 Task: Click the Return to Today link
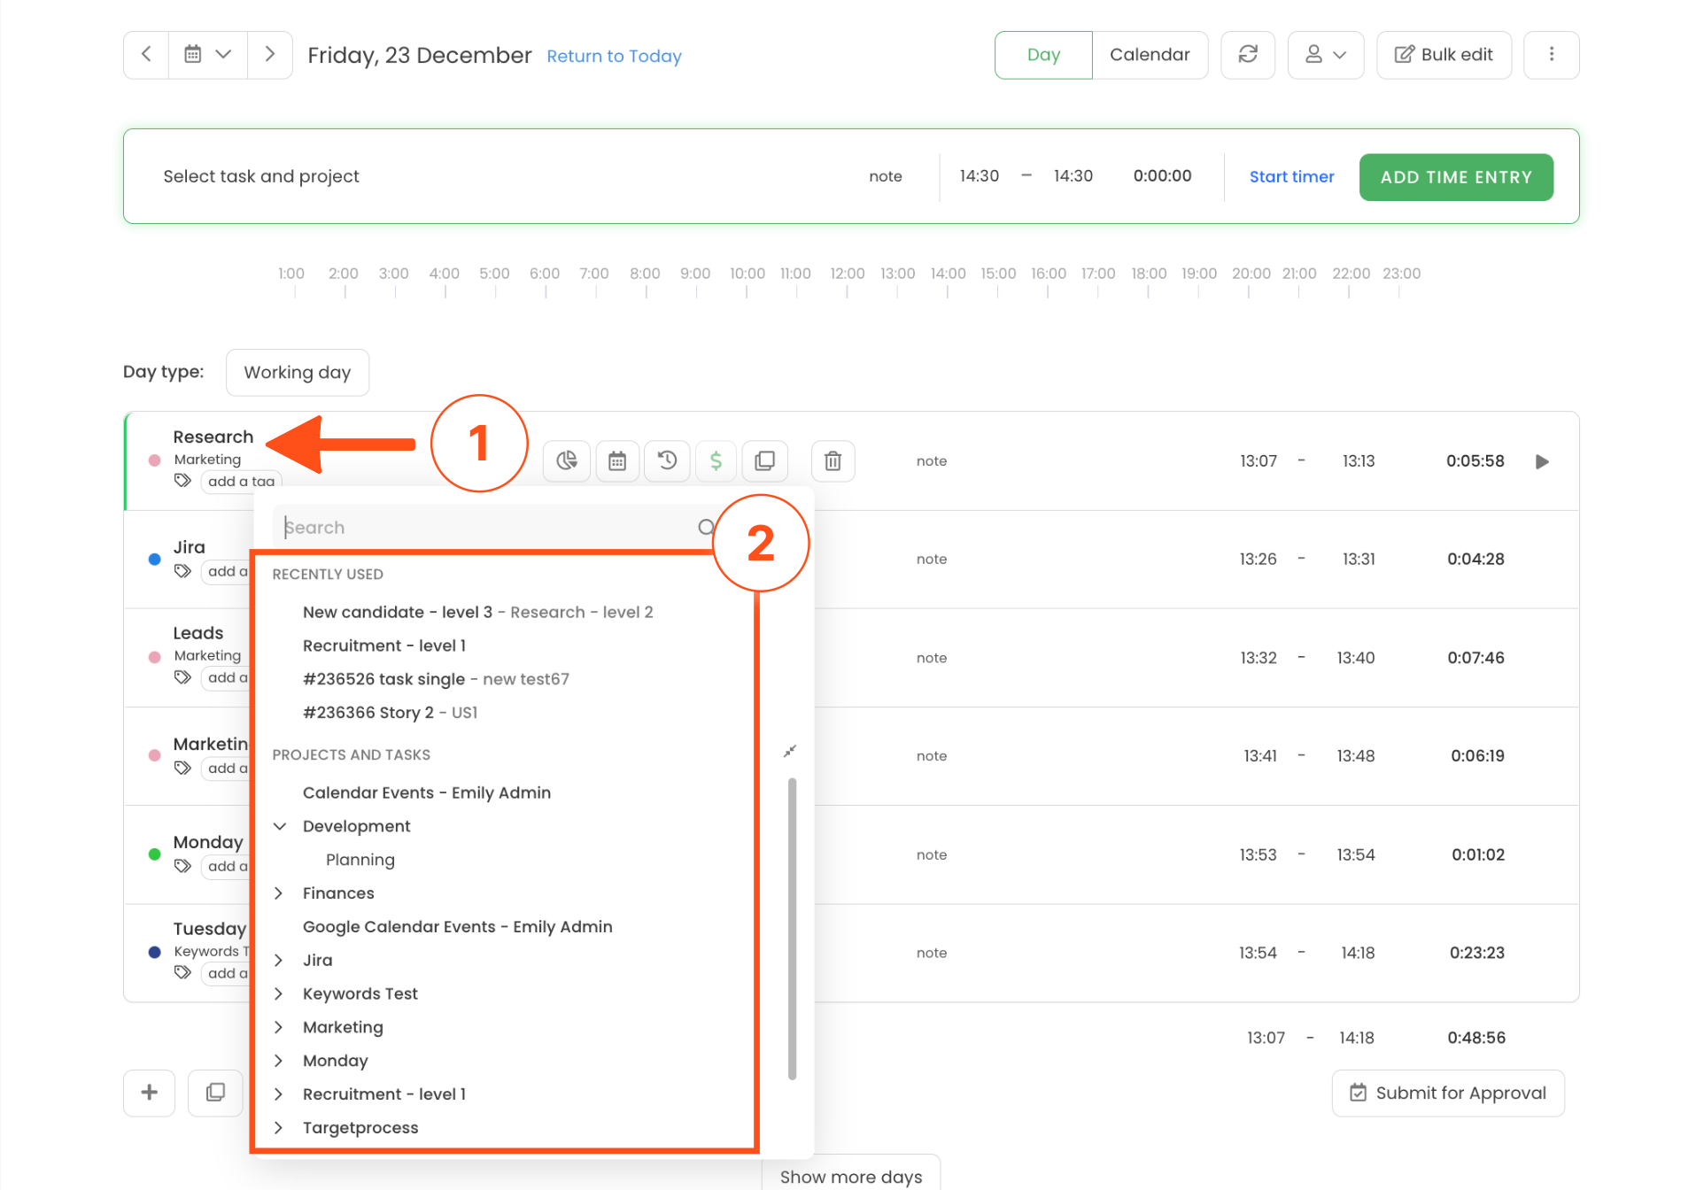614,56
